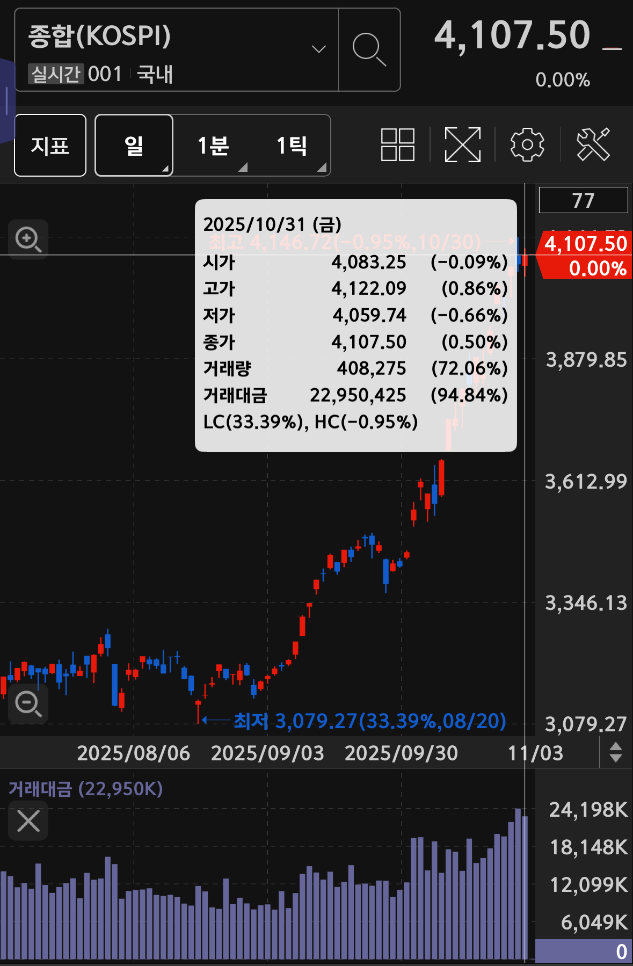
Task: Click the 2025/09/30 date axis label
Action: click(x=401, y=753)
